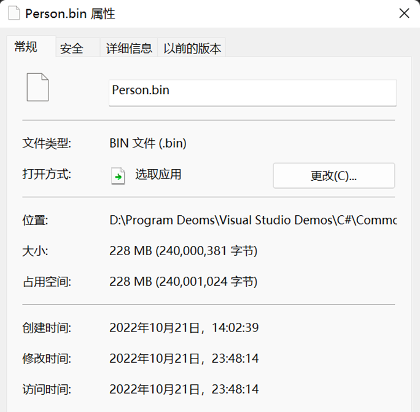The height and width of the screenshot is (412, 420).
Task: Click the large blank file icon
Action: [37, 87]
